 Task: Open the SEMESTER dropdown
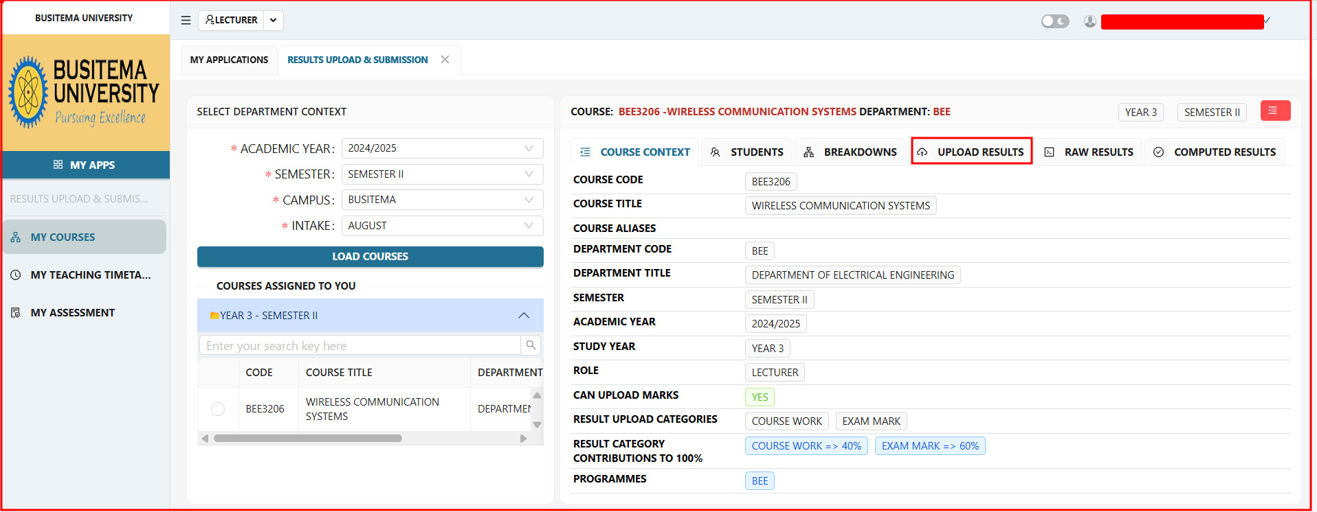pyautogui.click(x=442, y=174)
